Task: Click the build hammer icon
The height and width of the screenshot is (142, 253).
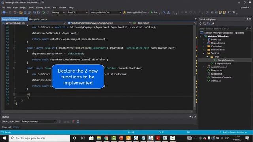Action: 164,13
